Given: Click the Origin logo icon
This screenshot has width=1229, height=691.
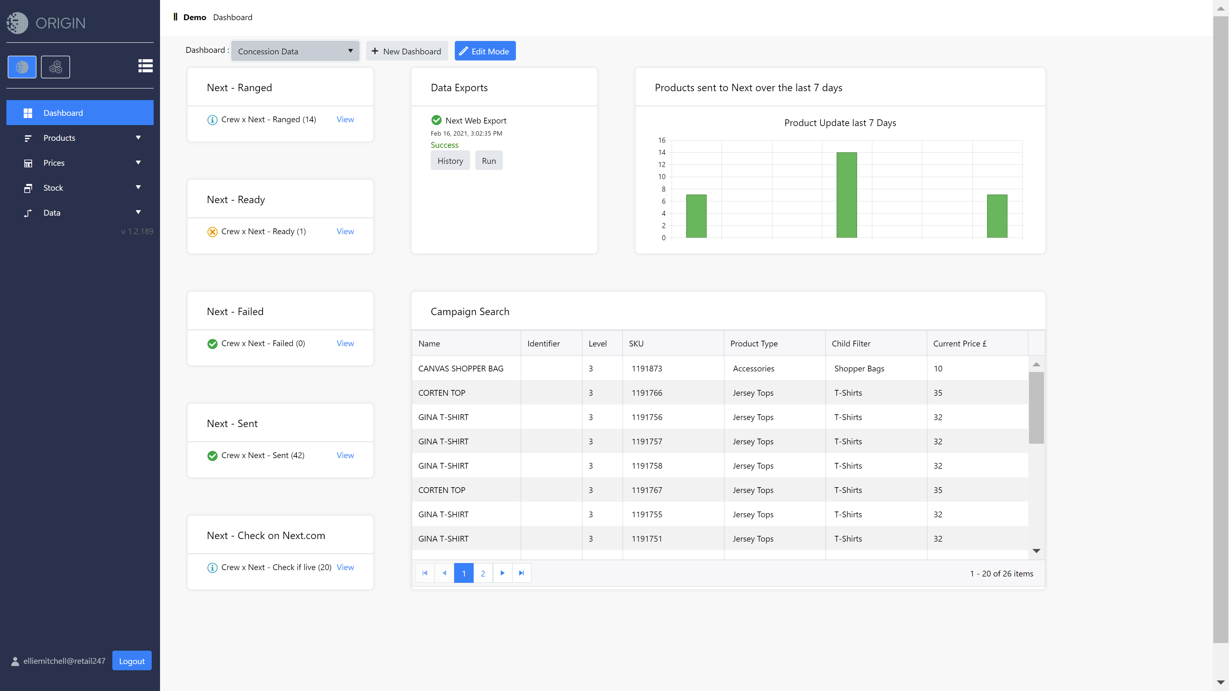Looking at the screenshot, I should (x=18, y=23).
